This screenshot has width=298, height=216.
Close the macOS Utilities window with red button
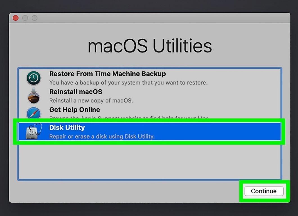click(15, 18)
